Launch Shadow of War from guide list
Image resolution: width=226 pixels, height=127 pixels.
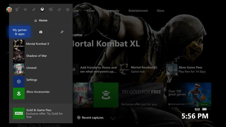(x=41, y=57)
